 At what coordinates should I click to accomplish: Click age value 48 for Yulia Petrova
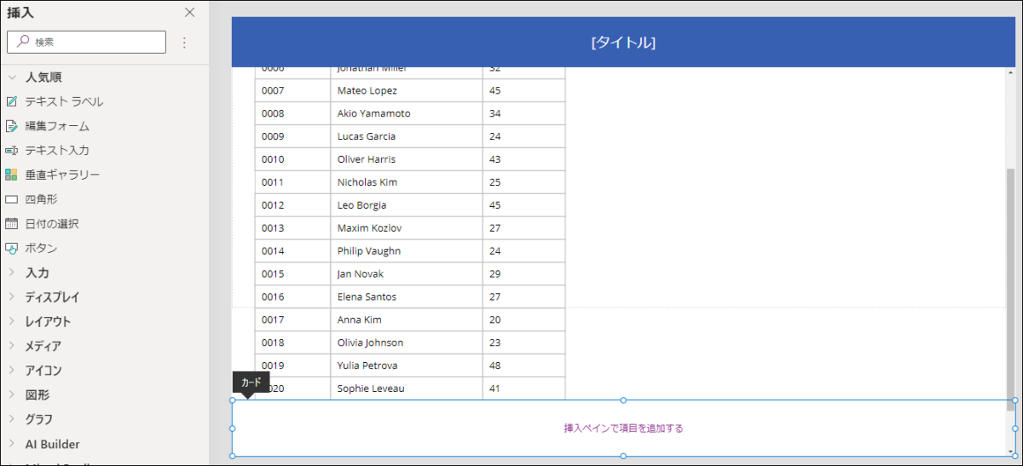[523, 365]
